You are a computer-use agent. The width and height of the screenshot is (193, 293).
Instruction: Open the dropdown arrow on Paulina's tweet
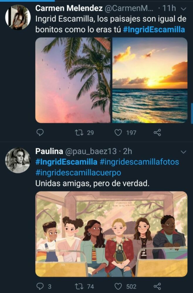point(184,152)
